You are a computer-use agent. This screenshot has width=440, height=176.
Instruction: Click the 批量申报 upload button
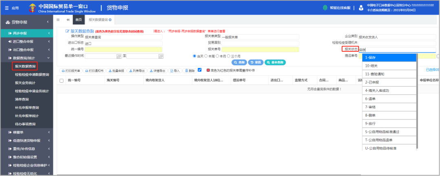[x=117, y=71]
